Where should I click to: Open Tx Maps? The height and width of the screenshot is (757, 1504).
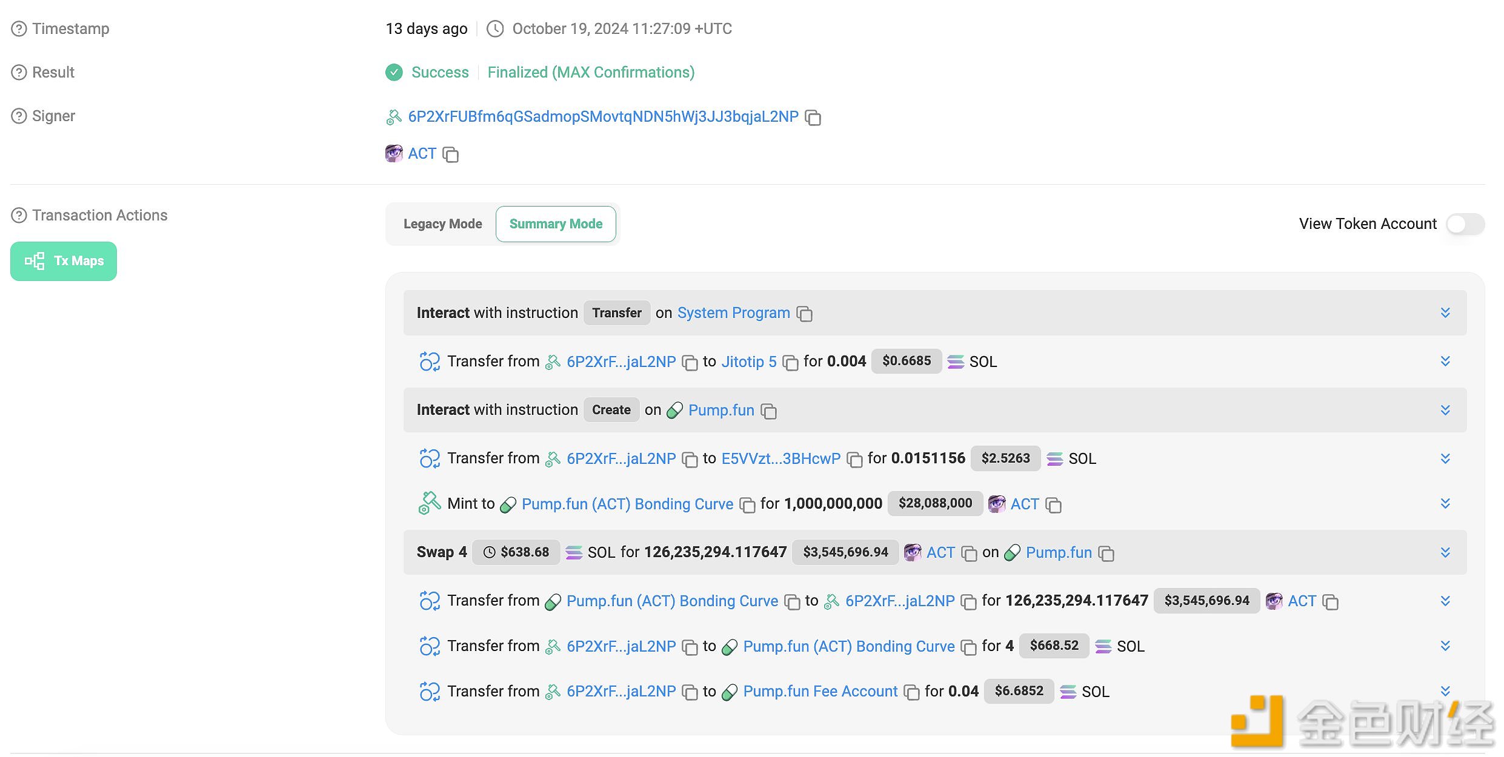tap(64, 261)
